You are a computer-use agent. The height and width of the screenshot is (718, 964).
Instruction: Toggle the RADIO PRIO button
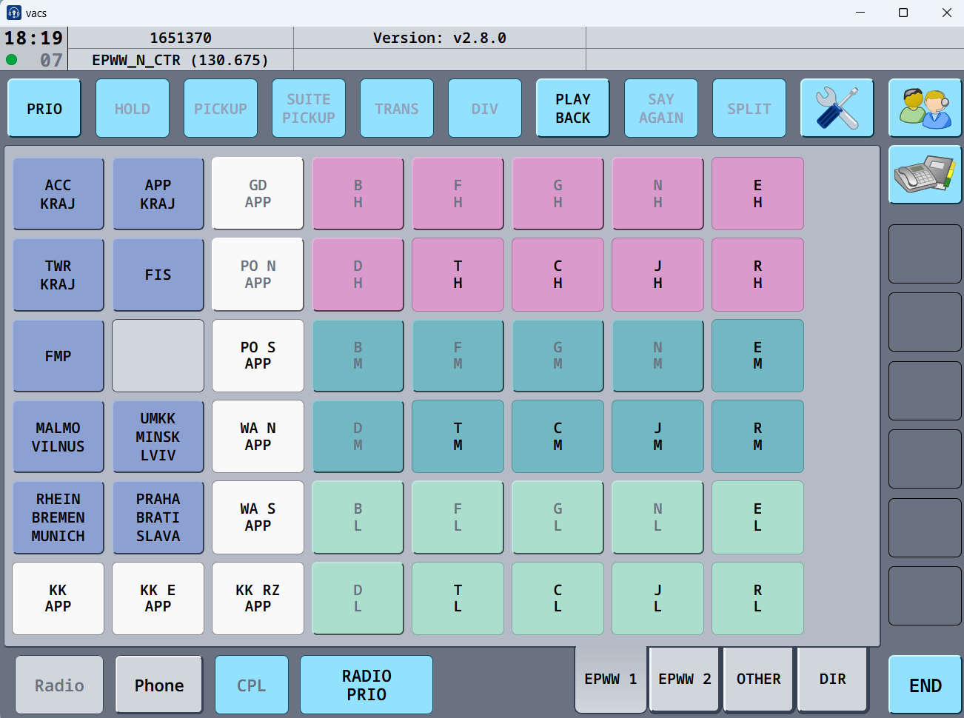(366, 685)
